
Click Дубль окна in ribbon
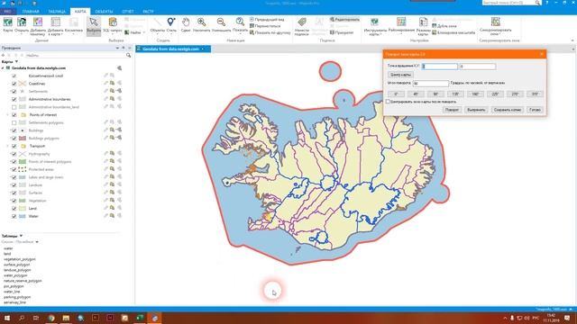[x=444, y=26]
